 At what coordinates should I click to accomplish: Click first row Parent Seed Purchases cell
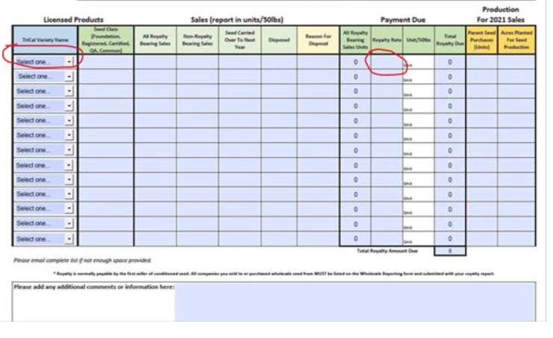(x=482, y=62)
